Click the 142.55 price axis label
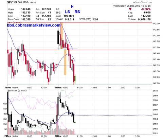 pos(156,41)
